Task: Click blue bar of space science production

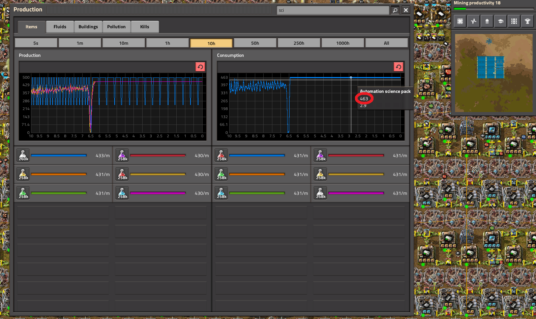Action: coord(59,155)
